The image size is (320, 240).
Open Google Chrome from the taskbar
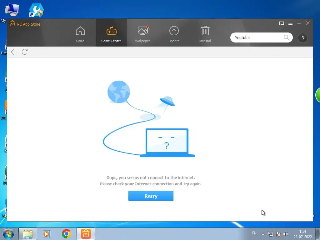67,234
